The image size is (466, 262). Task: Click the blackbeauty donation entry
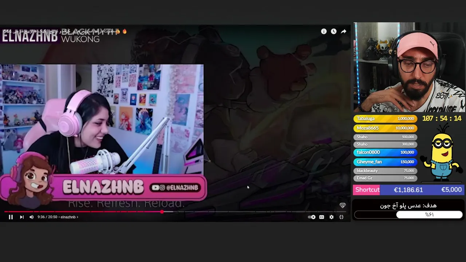point(385,171)
